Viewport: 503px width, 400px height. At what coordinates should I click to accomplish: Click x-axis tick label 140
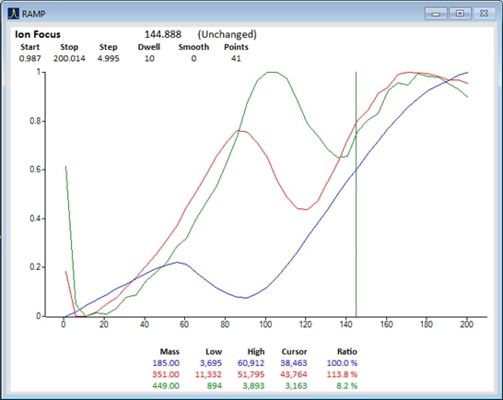tap(345, 324)
